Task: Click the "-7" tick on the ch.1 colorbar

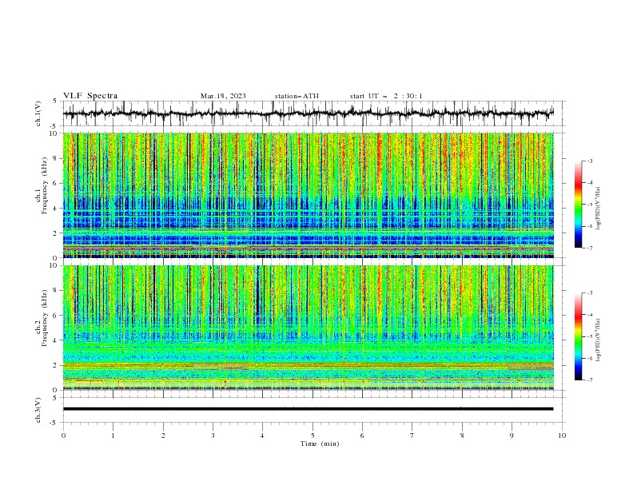Action: 590,248
